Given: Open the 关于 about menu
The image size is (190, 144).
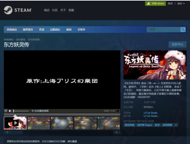Looking at the screenshot, I should [x=63, y=10].
